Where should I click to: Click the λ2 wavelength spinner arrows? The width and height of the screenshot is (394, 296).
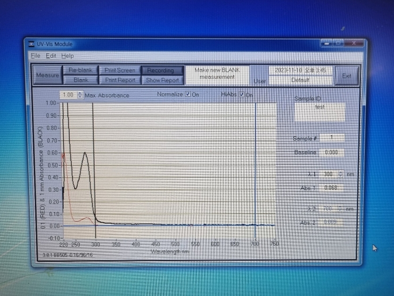pyautogui.click(x=341, y=209)
